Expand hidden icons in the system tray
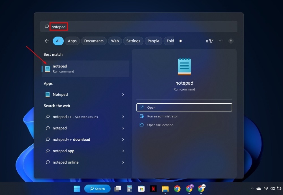The width and height of the screenshot is (283, 195). 252,188
